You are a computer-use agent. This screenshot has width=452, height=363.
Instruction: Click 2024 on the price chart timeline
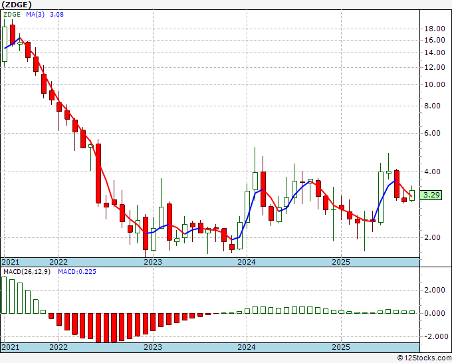point(247,262)
